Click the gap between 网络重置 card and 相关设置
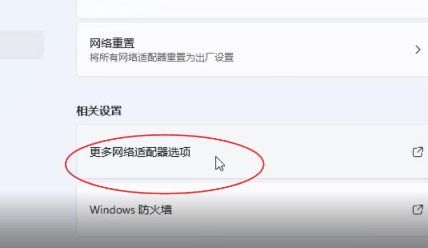Viewport: 428px width, 248px height. pos(252,90)
